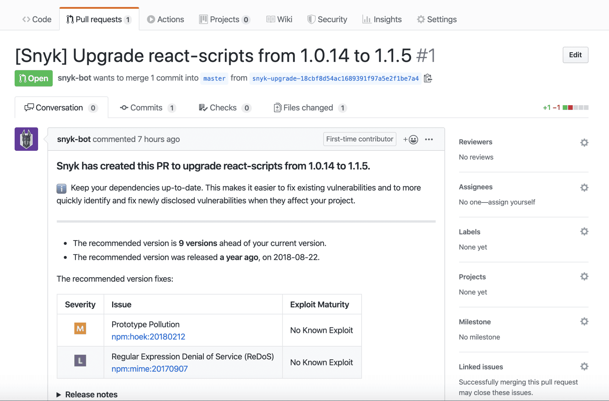The image size is (609, 401).
Task: Click the medium severity M badge
Action: tap(80, 328)
